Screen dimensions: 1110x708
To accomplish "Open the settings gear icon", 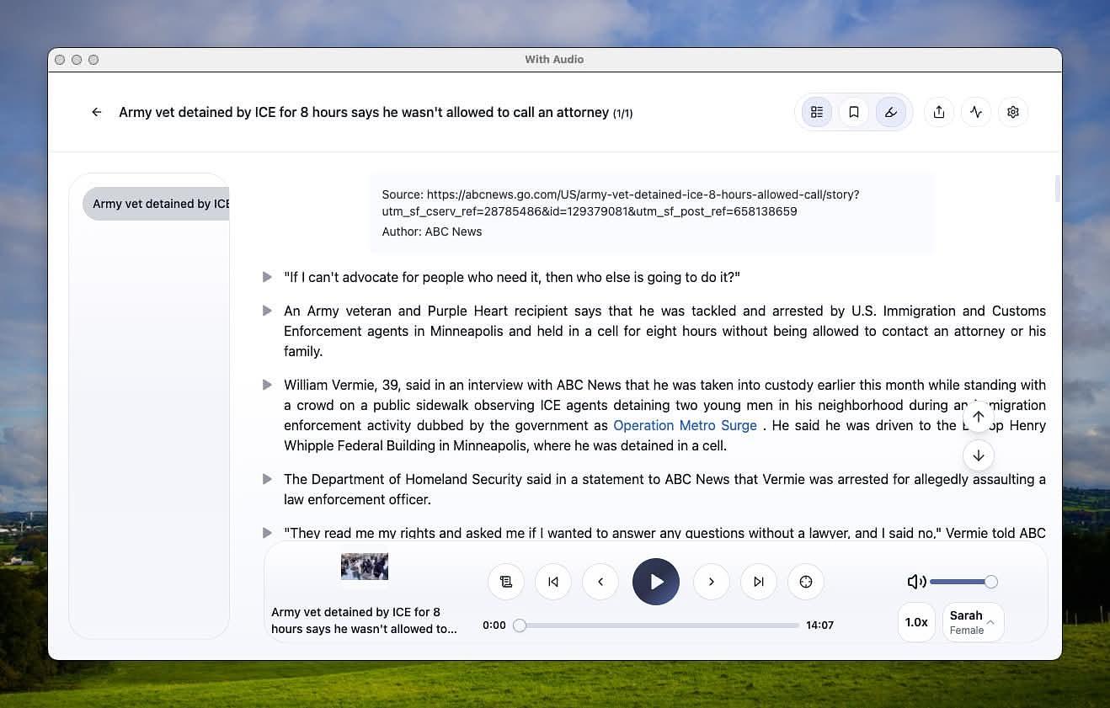I will (1013, 112).
